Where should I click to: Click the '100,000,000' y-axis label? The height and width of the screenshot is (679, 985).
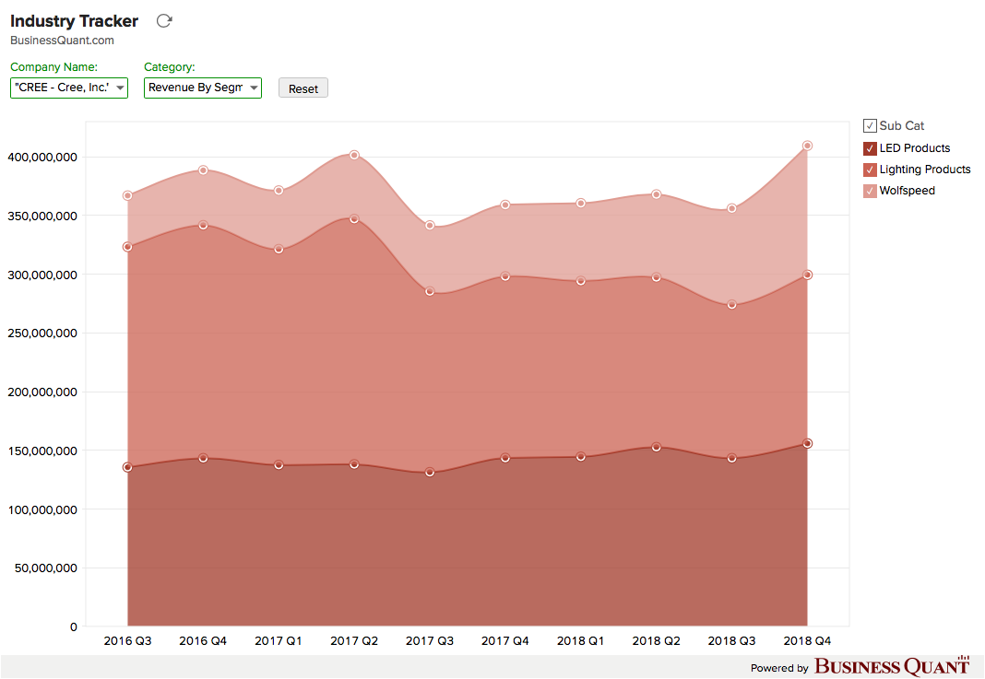[x=42, y=510]
